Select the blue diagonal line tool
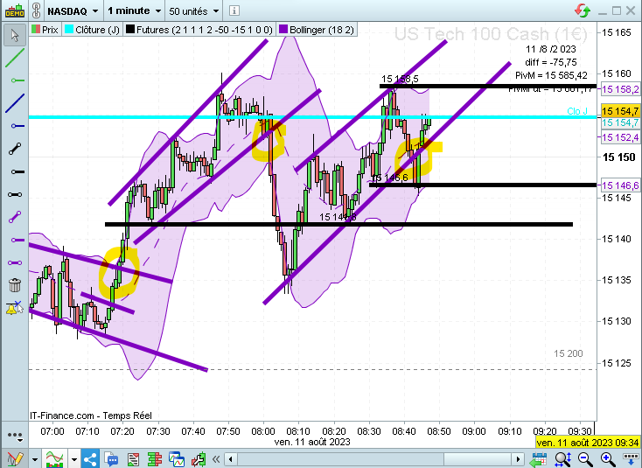Image resolution: width=642 pixels, height=468 pixels. [15, 103]
